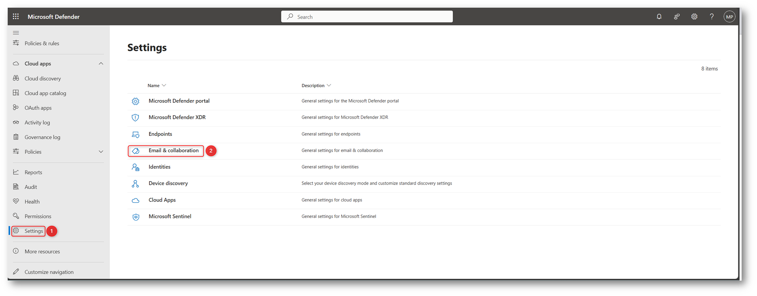Open the help question mark icon

pyautogui.click(x=712, y=16)
